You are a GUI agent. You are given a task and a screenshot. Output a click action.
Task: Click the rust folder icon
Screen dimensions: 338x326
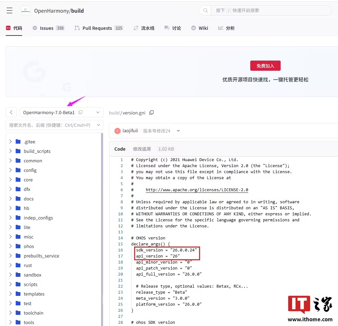pos(18,265)
